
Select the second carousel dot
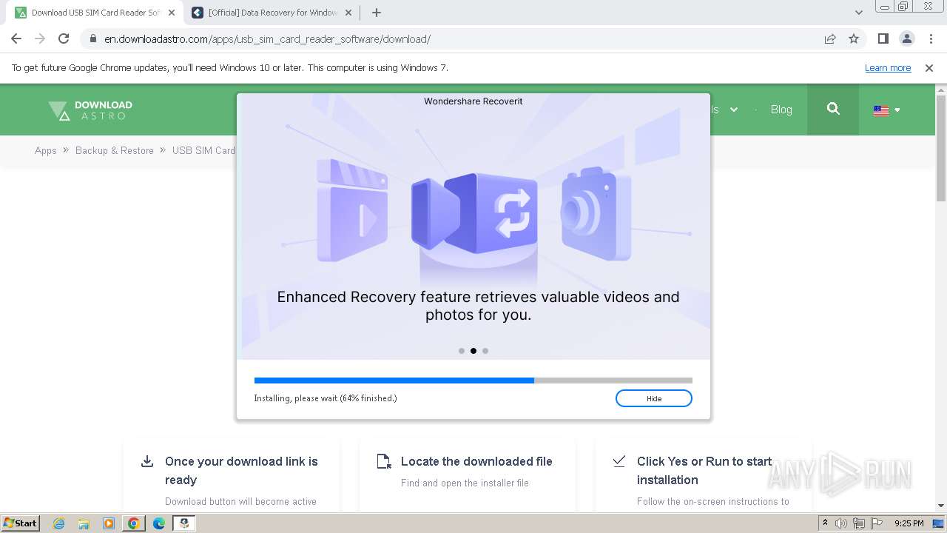473,351
